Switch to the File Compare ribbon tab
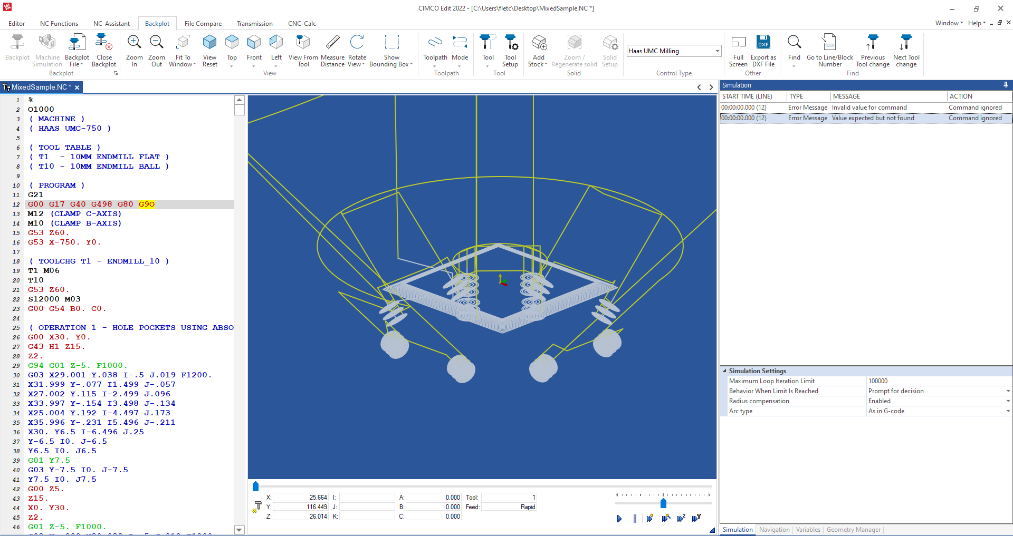This screenshot has width=1013, height=536. coord(203,24)
